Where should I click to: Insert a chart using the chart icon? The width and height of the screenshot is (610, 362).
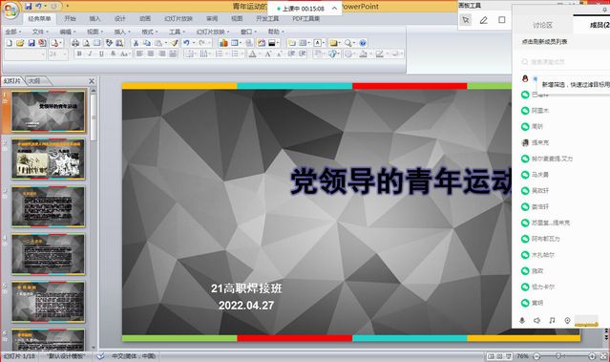(x=223, y=43)
